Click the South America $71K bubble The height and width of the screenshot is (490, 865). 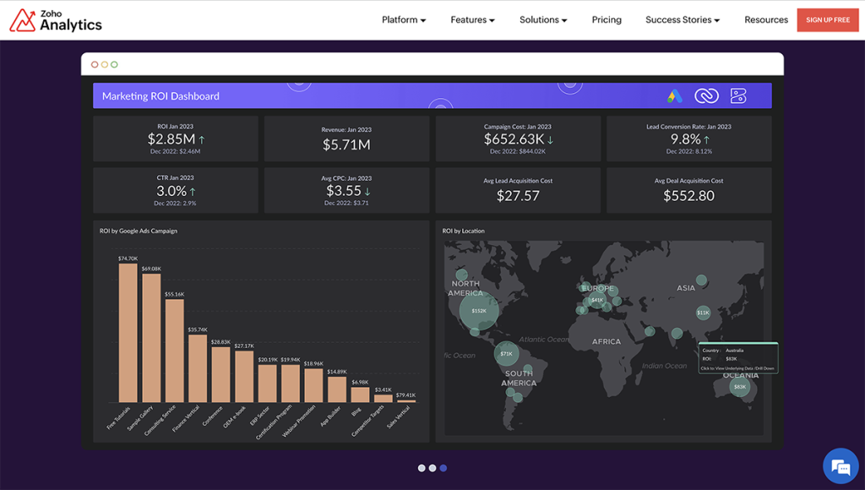(506, 353)
